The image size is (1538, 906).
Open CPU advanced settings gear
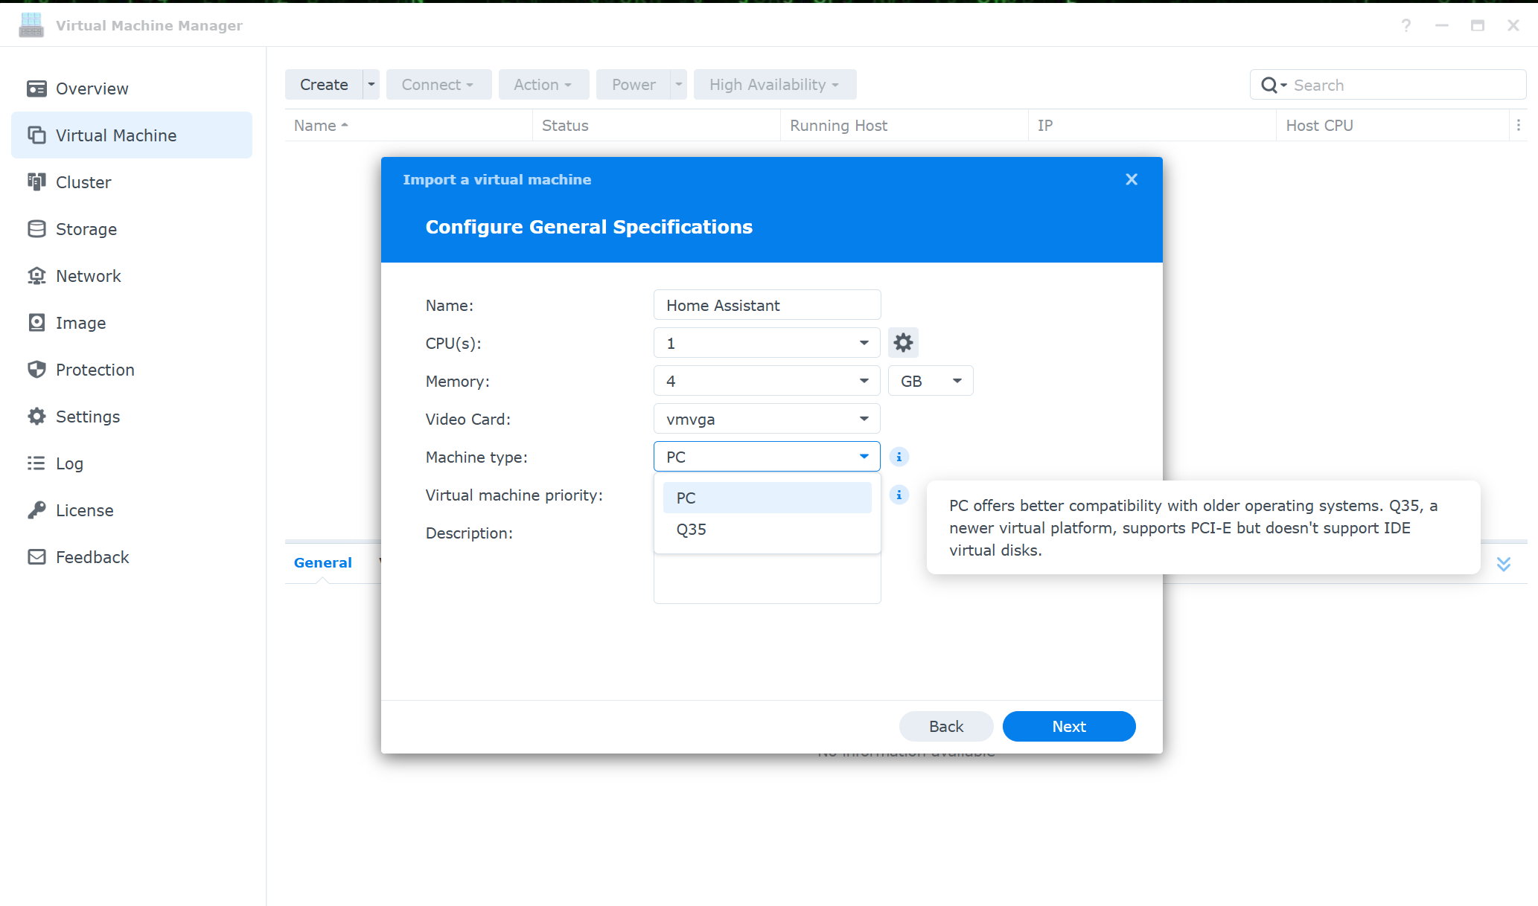tap(903, 343)
